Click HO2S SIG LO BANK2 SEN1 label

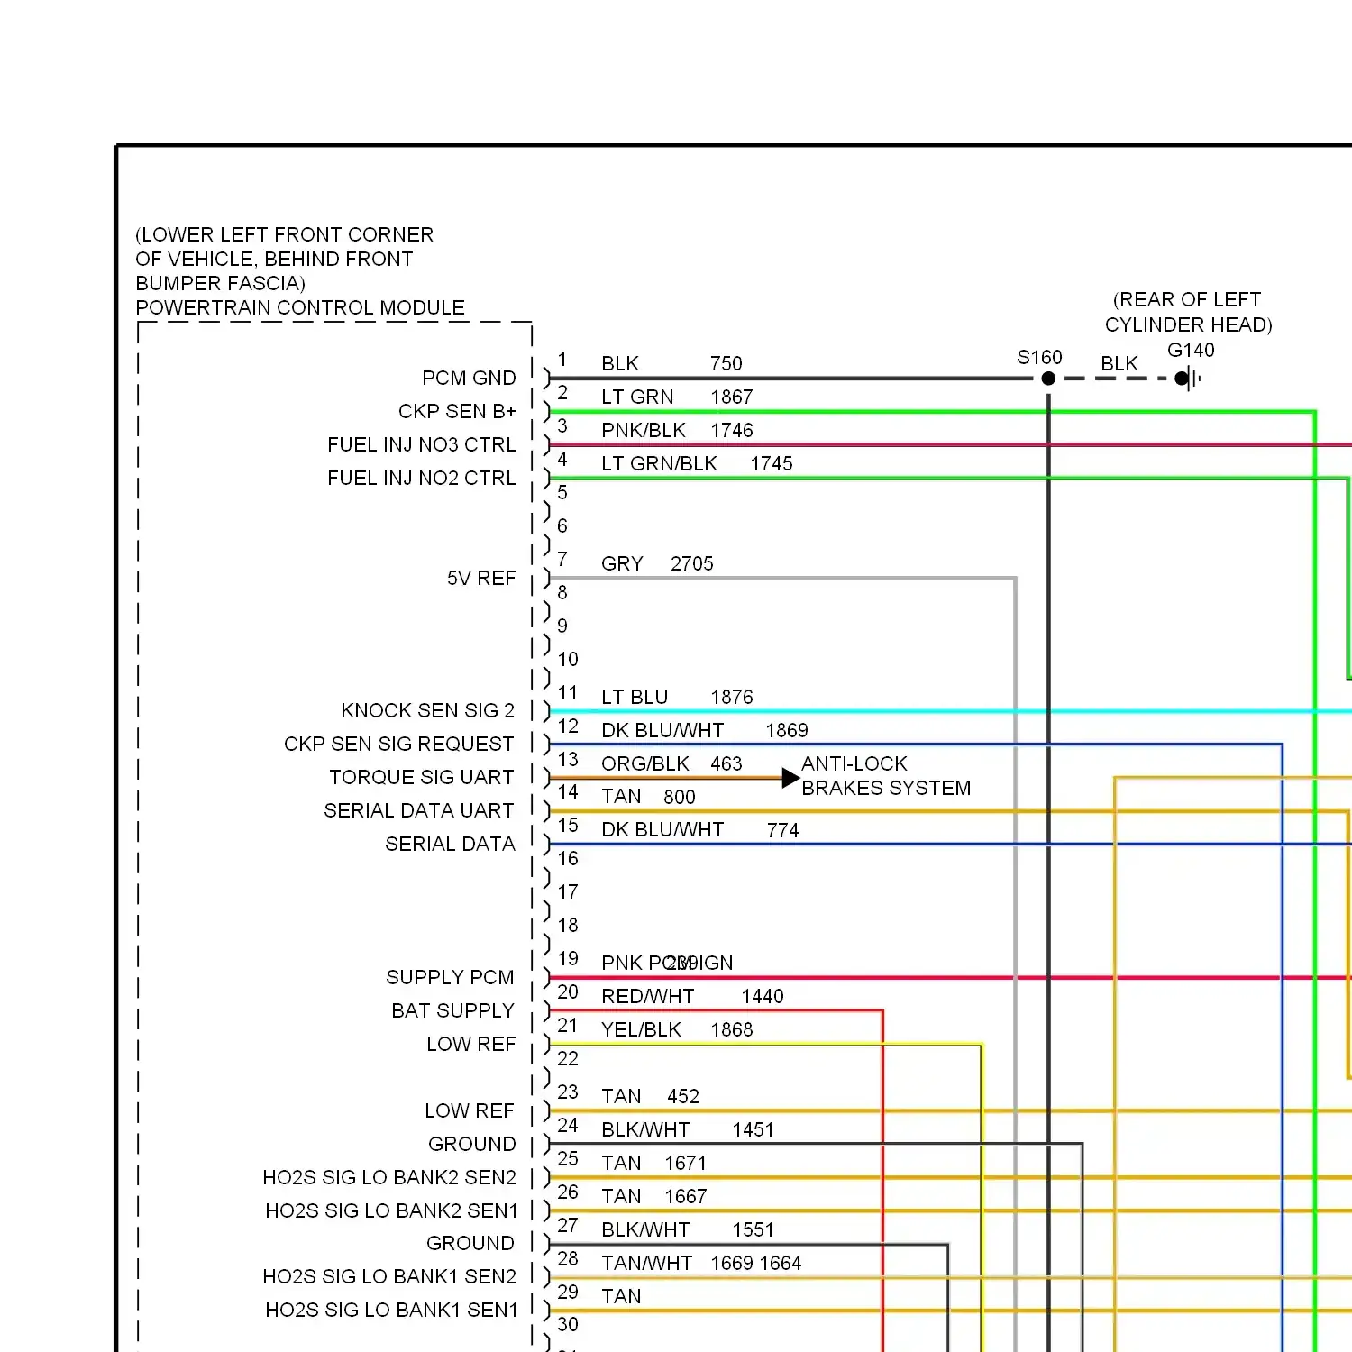click(391, 1210)
